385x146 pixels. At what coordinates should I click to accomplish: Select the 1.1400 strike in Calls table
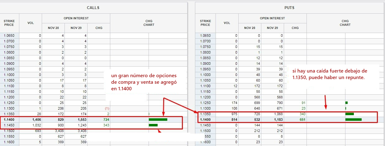pos(9,120)
